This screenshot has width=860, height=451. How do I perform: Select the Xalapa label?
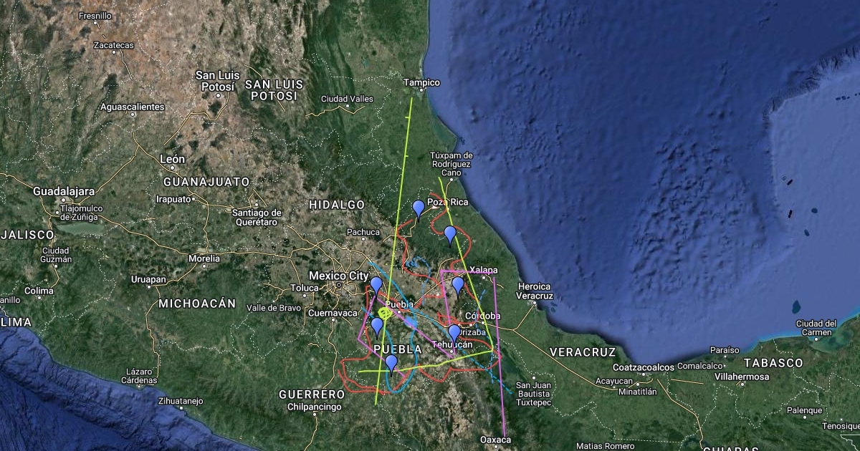(484, 270)
